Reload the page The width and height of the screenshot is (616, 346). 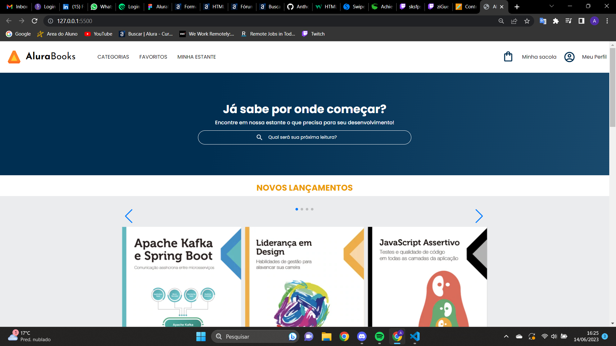click(x=35, y=21)
